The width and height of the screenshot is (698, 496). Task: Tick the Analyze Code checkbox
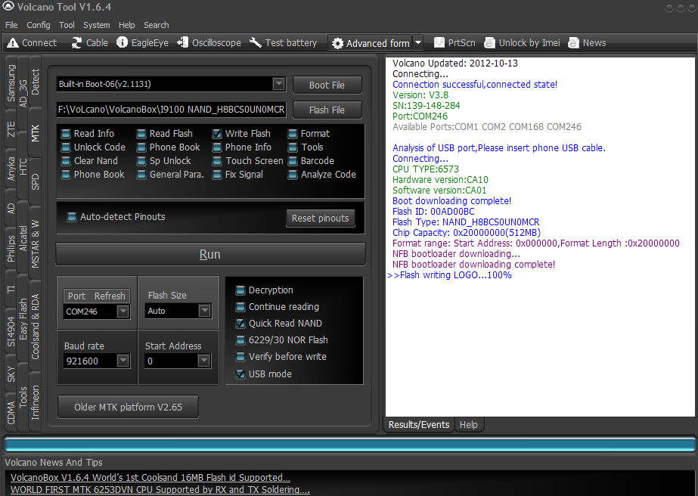293,175
